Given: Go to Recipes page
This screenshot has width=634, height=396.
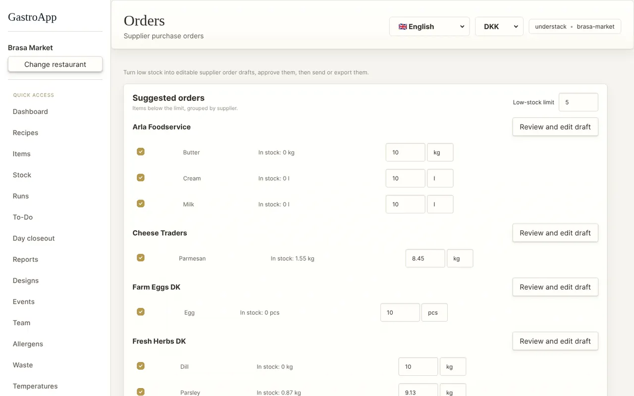Looking at the screenshot, I should (25, 133).
